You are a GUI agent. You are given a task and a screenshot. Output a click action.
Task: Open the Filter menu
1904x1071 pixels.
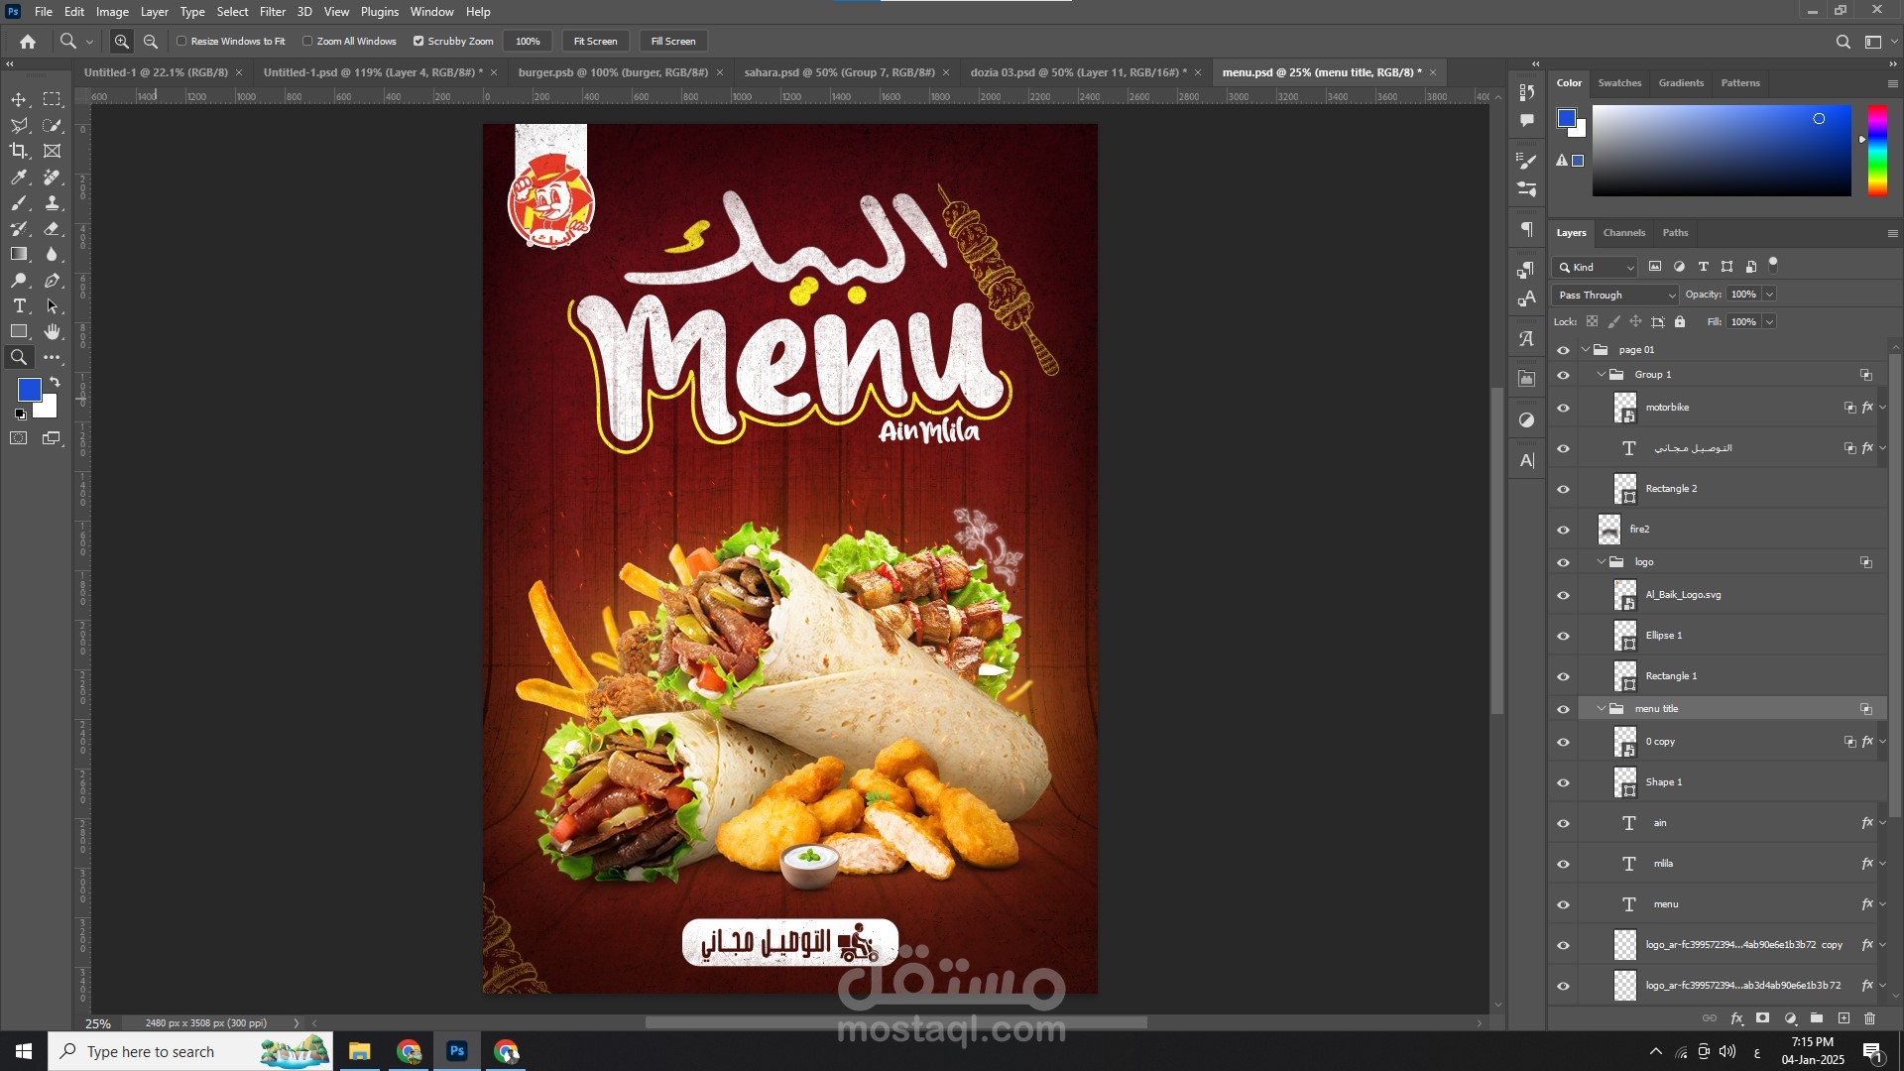pyautogui.click(x=273, y=12)
